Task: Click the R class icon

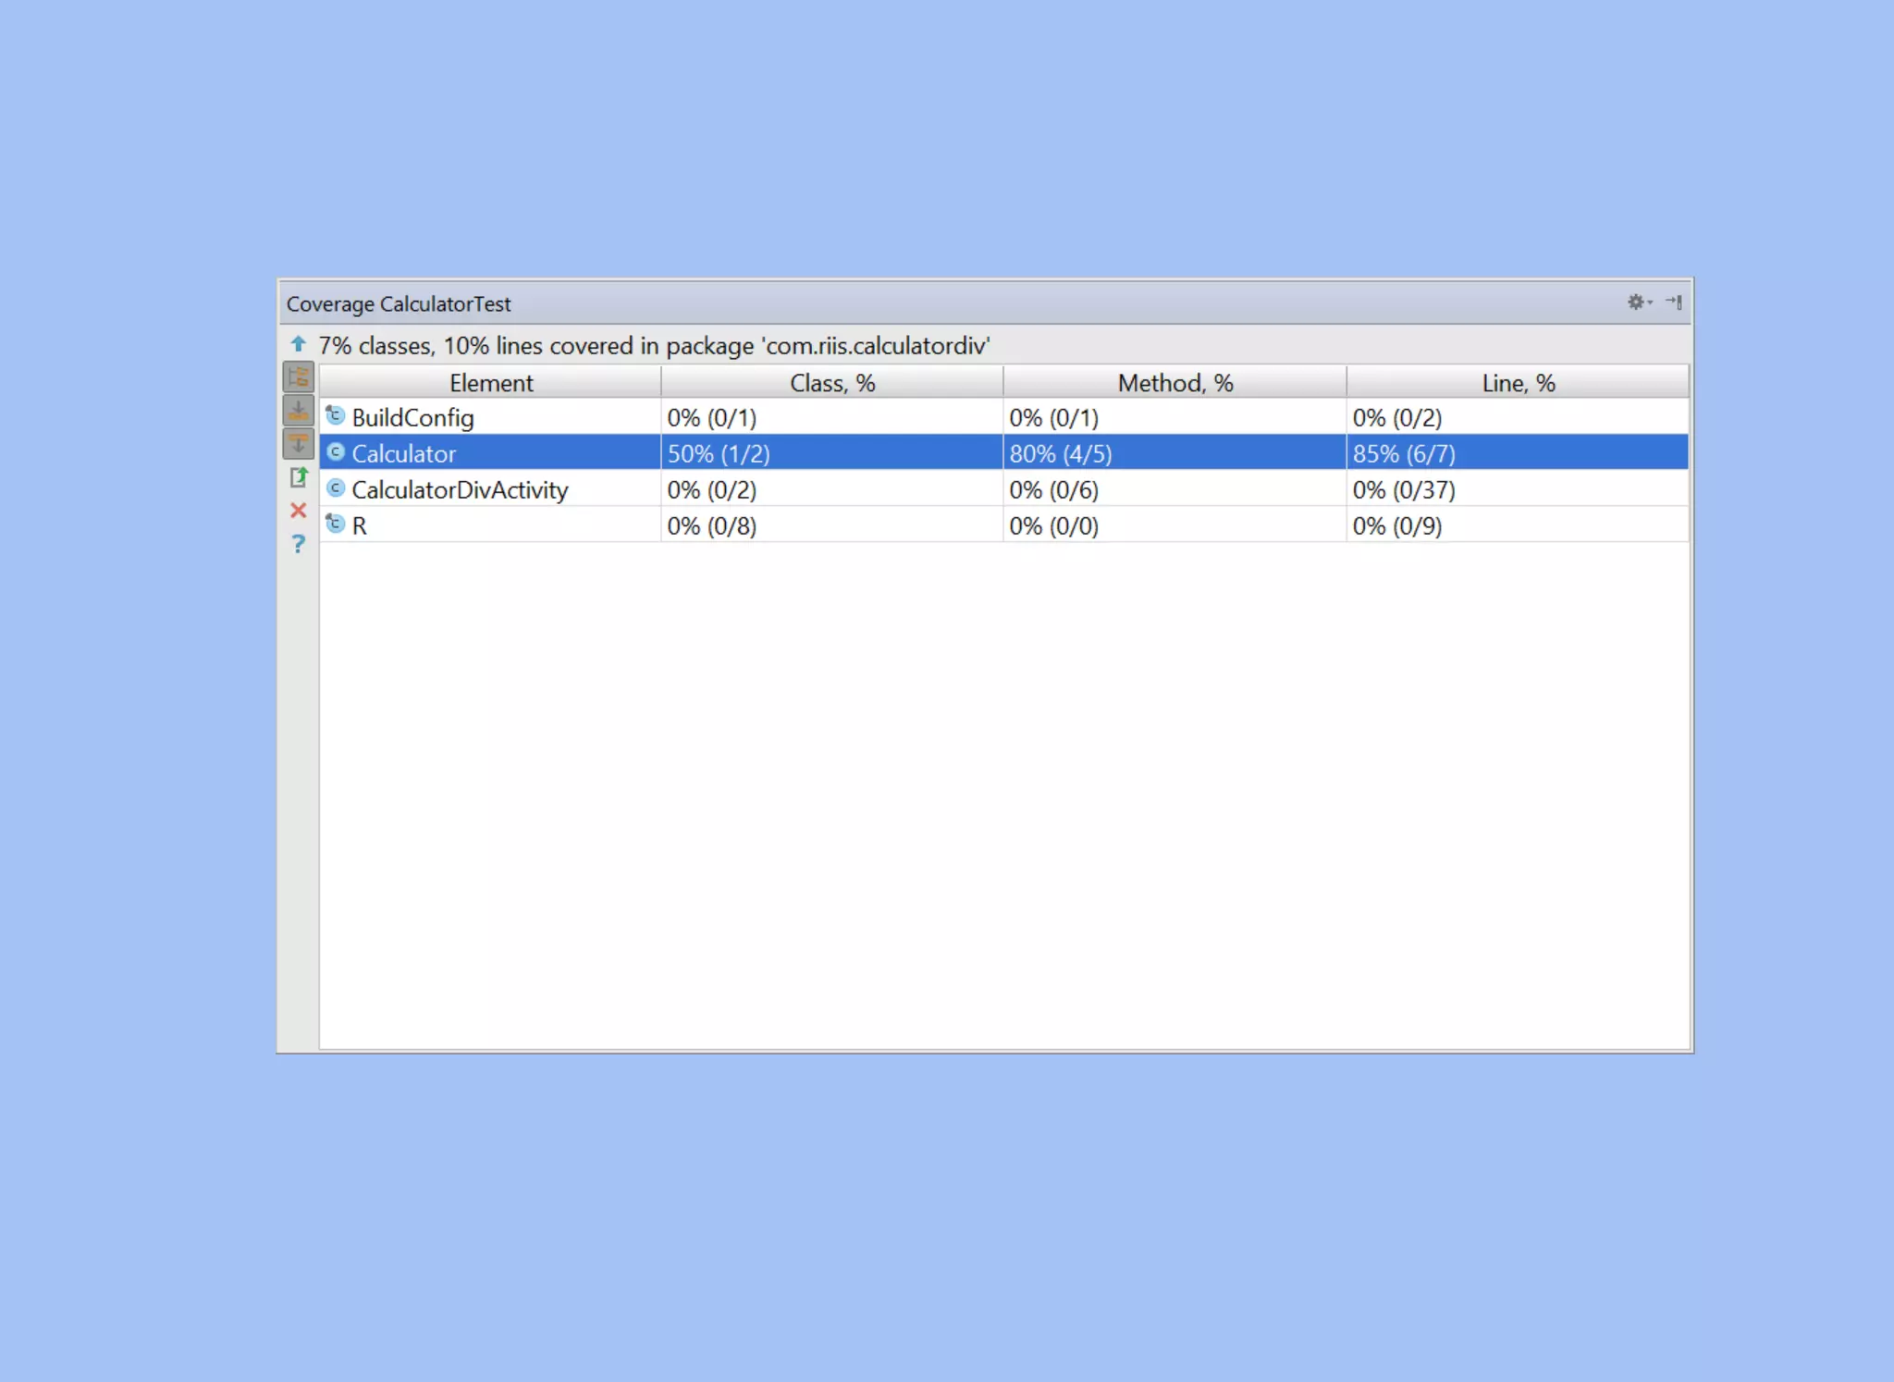Action: pyautogui.click(x=336, y=524)
